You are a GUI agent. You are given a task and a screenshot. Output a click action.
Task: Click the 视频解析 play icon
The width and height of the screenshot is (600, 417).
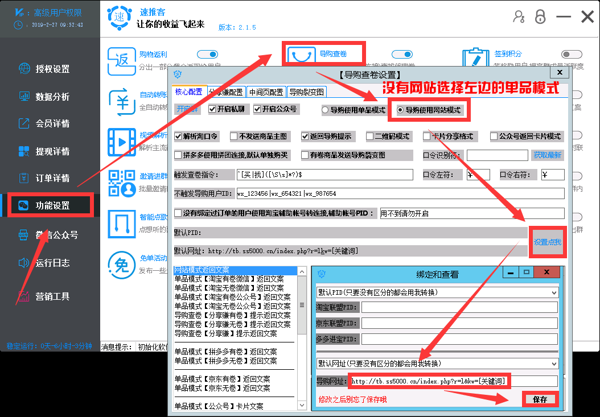click(121, 142)
